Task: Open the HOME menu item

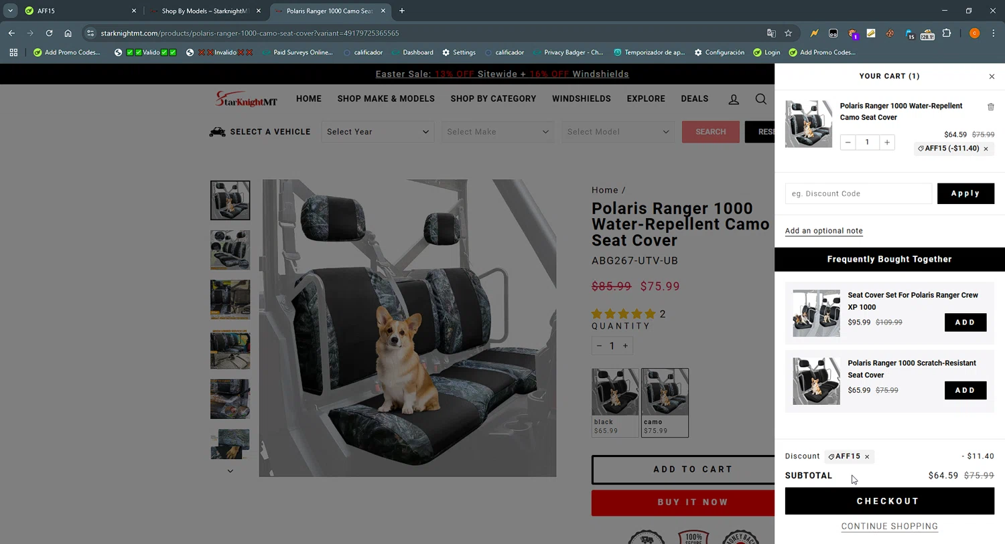Action: [309, 99]
